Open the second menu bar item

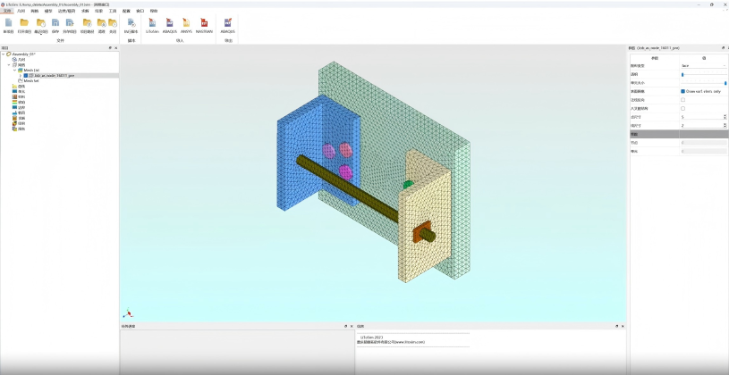(x=21, y=11)
